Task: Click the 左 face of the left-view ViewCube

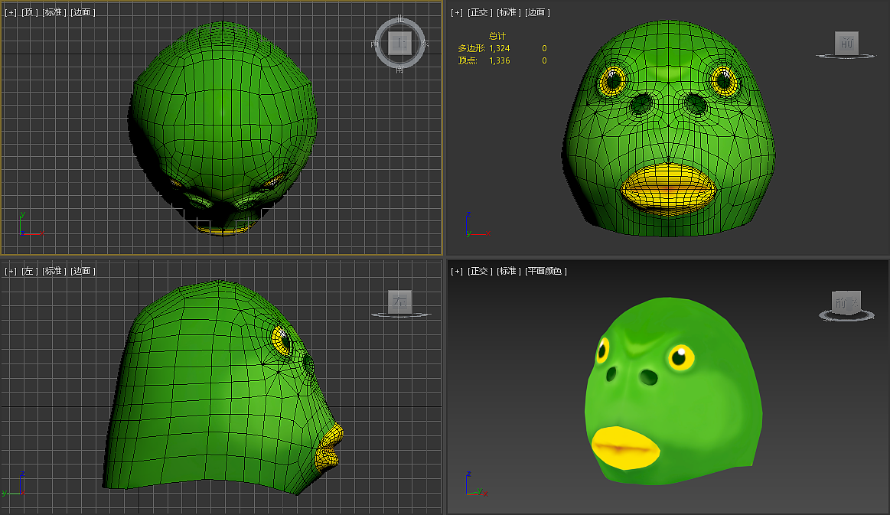Action: 399,302
